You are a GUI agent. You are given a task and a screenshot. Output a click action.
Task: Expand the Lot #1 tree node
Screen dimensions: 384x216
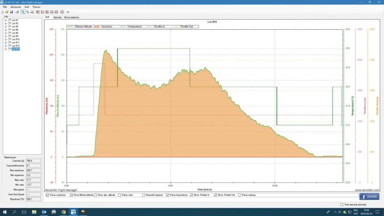(x=5, y=20)
